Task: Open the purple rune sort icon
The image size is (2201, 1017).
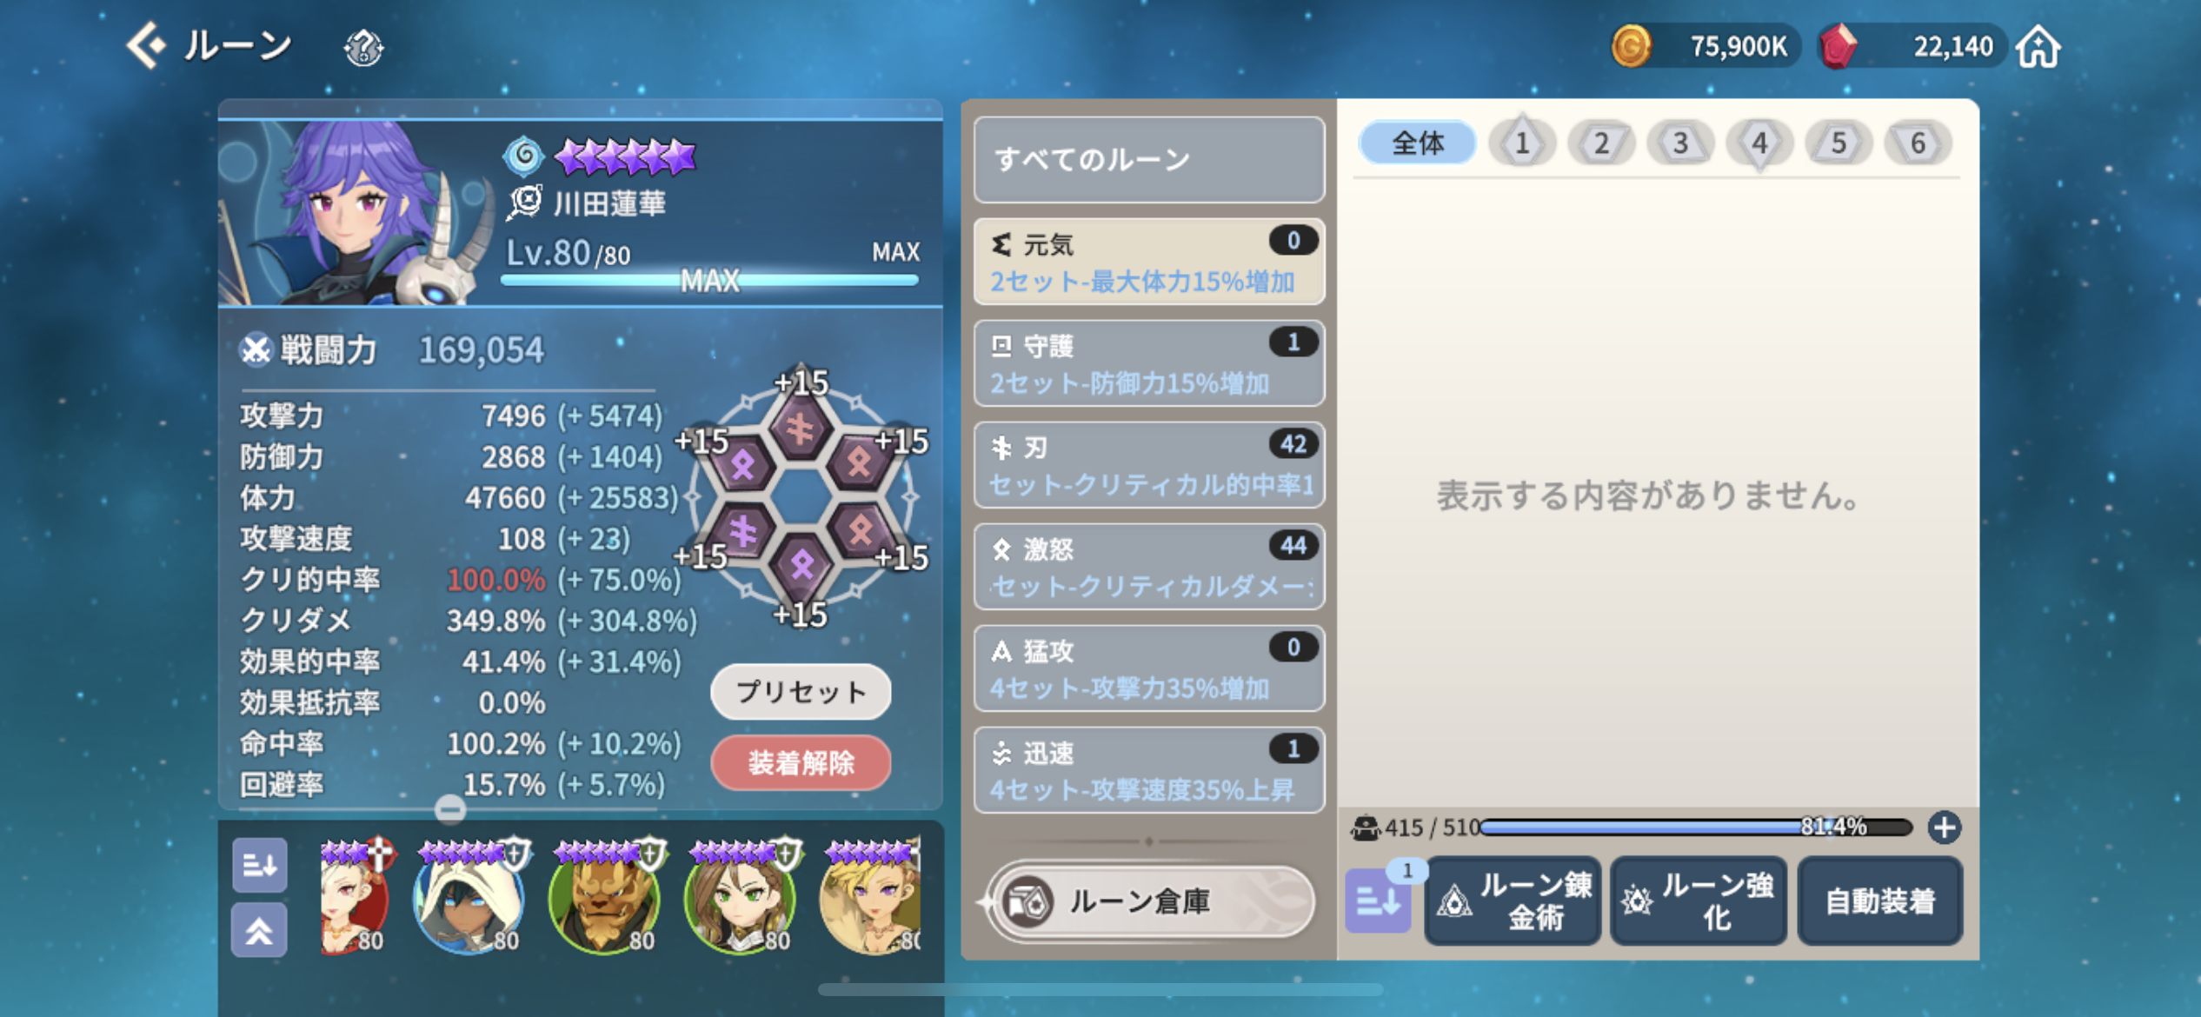Action: (x=1378, y=901)
